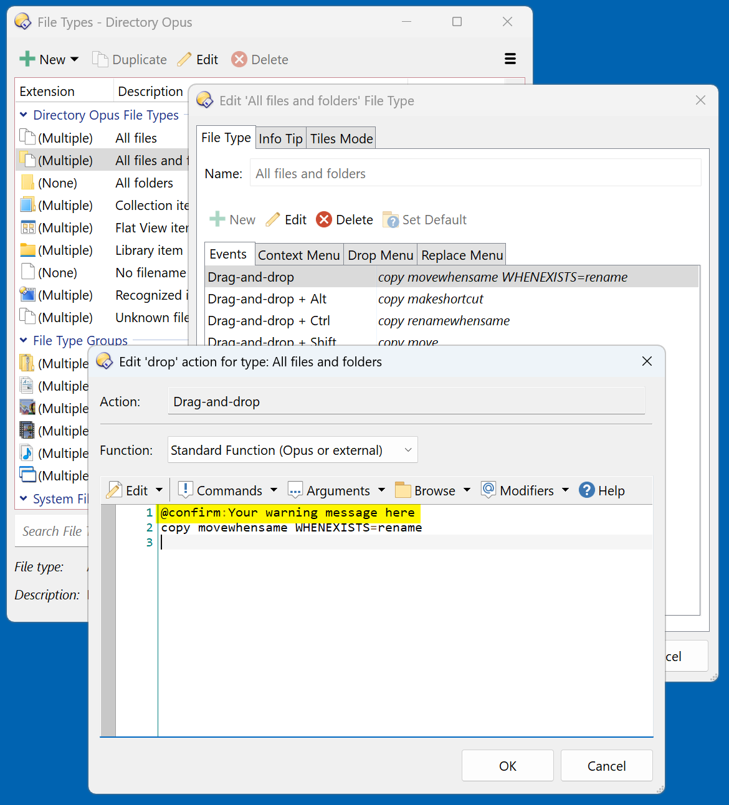The width and height of the screenshot is (729, 805).
Task: Click green plus New in File Types toolbar
Action: (x=27, y=60)
